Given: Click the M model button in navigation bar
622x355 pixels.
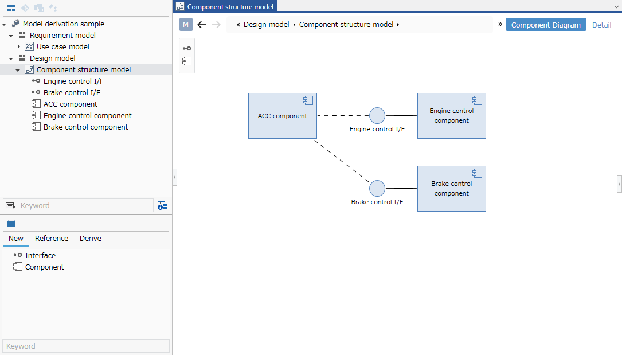Looking at the screenshot, I should (x=186, y=25).
